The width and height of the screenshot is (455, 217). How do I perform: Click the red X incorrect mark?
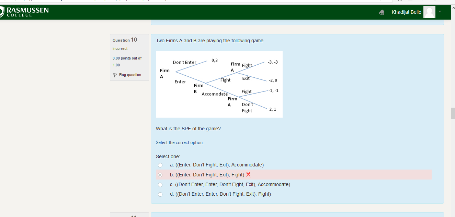coord(248,175)
